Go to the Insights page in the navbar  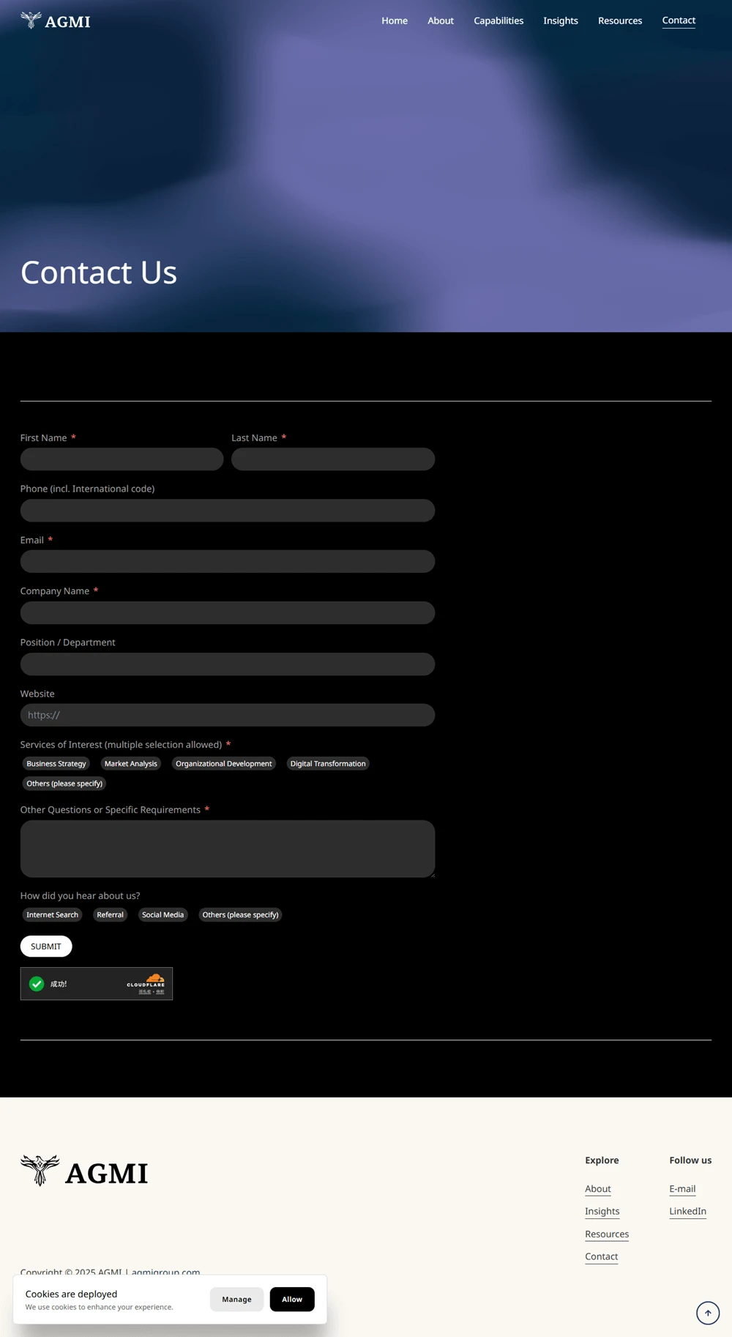coord(560,21)
